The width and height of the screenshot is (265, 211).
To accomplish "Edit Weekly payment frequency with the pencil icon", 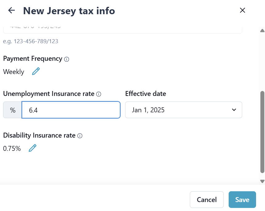I will pos(36,72).
